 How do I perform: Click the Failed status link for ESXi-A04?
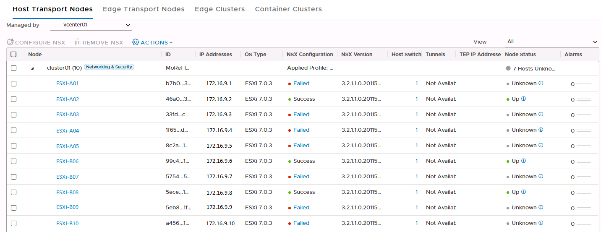[301, 130]
